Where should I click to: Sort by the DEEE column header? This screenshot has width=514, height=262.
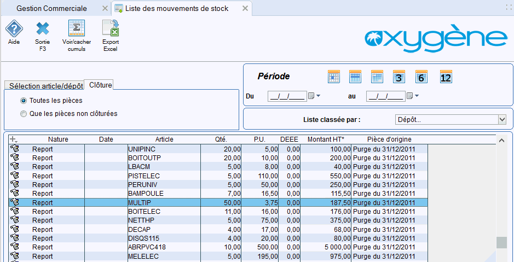[290, 139]
